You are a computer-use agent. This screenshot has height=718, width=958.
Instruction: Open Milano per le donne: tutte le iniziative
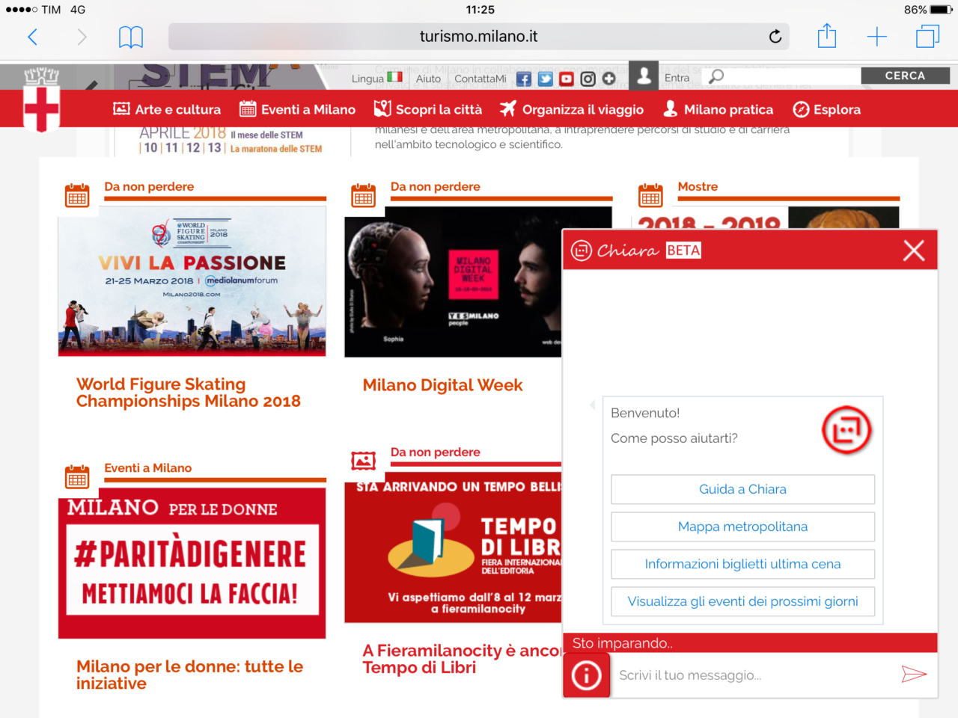click(x=190, y=675)
